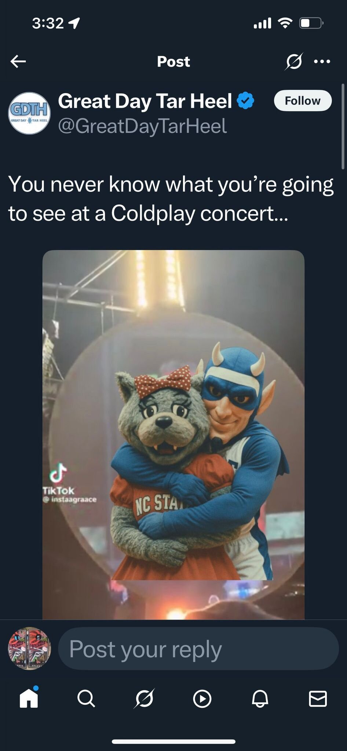This screenshot has height=751, width=347.
Task: Open the @GreatDayTarHeel handle link
Action: 142,126
